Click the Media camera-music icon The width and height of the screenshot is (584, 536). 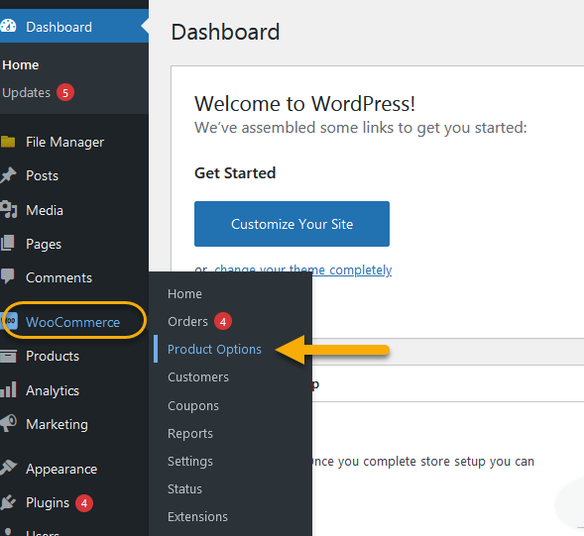tap(8, 210)
